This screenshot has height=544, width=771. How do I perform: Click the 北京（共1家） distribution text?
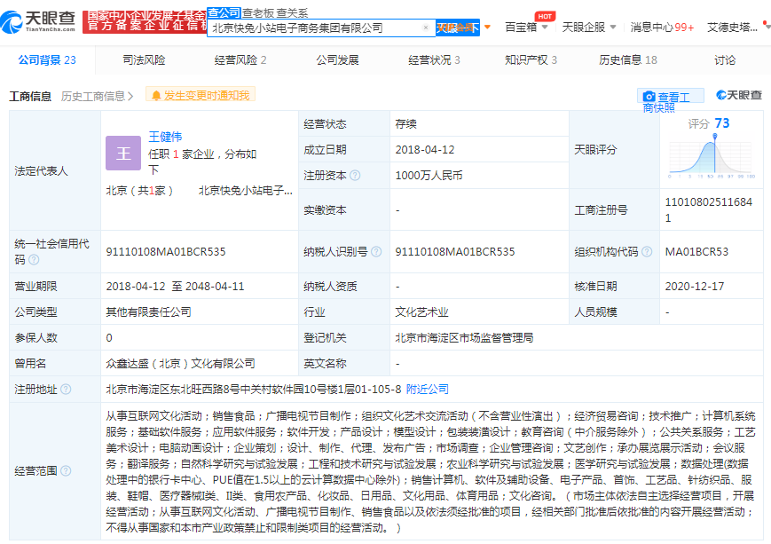139,190
